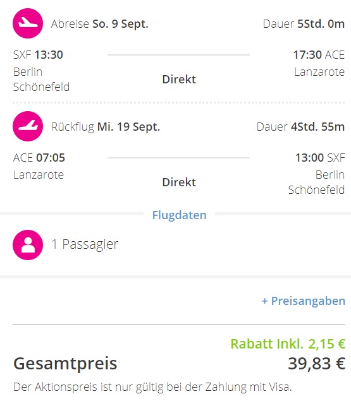Click the green Rabatt Inkl. 2,15 € text
This screenshot has width=351, height=406.
[x=288, y=344]
